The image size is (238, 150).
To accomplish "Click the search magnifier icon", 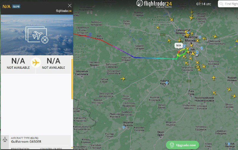I will coord(221,4).
